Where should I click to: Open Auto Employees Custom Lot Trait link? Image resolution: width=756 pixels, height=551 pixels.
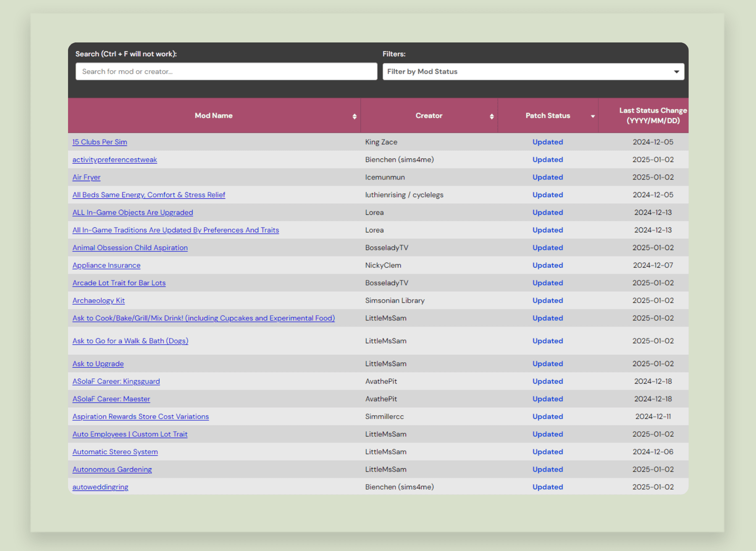click(x=130, y=435)
